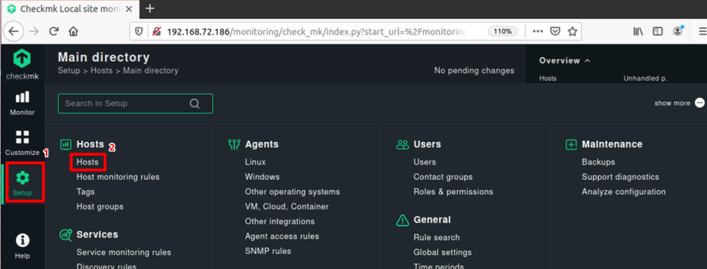The image size is (707, 269).
Task: Open Roles & permissions
Action: (x=453, y=191)
